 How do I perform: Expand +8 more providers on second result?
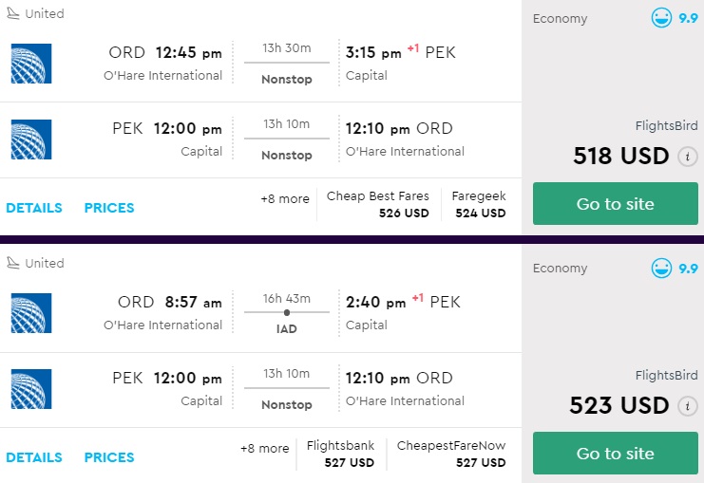click(264, 449)
